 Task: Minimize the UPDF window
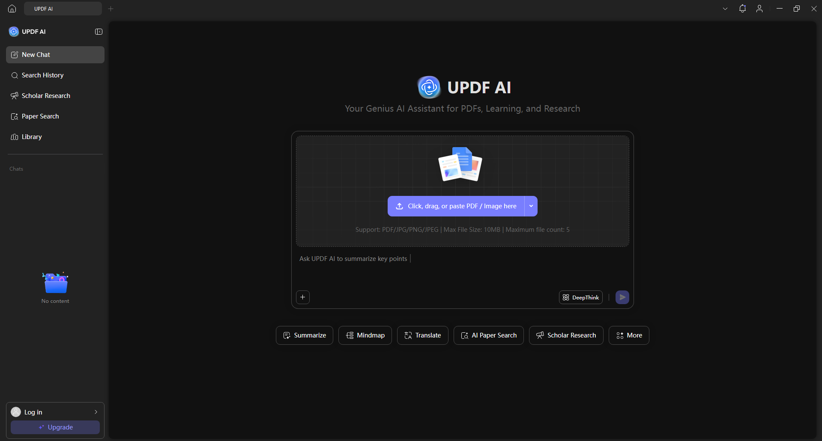(x=780, y=9)
